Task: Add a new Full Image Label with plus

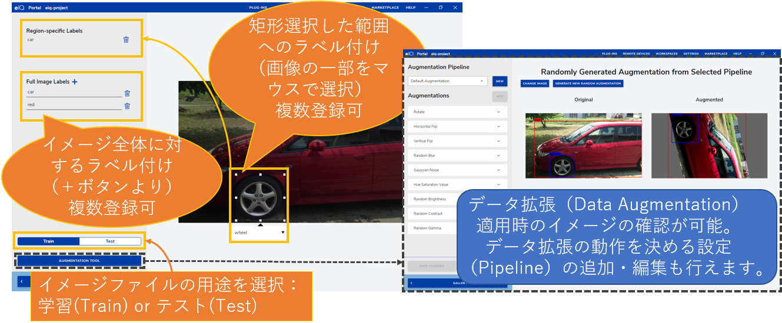Action: (75, 82)
